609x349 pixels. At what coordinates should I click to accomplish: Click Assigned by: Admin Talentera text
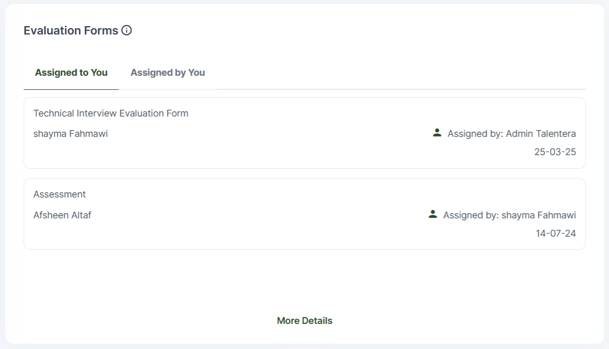[512, 134]
